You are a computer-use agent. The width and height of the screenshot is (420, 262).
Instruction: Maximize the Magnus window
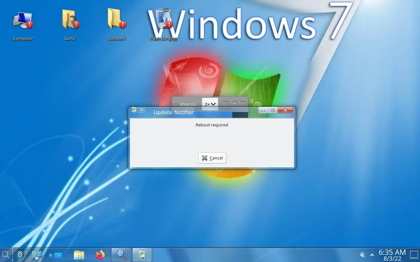[234, 104]
